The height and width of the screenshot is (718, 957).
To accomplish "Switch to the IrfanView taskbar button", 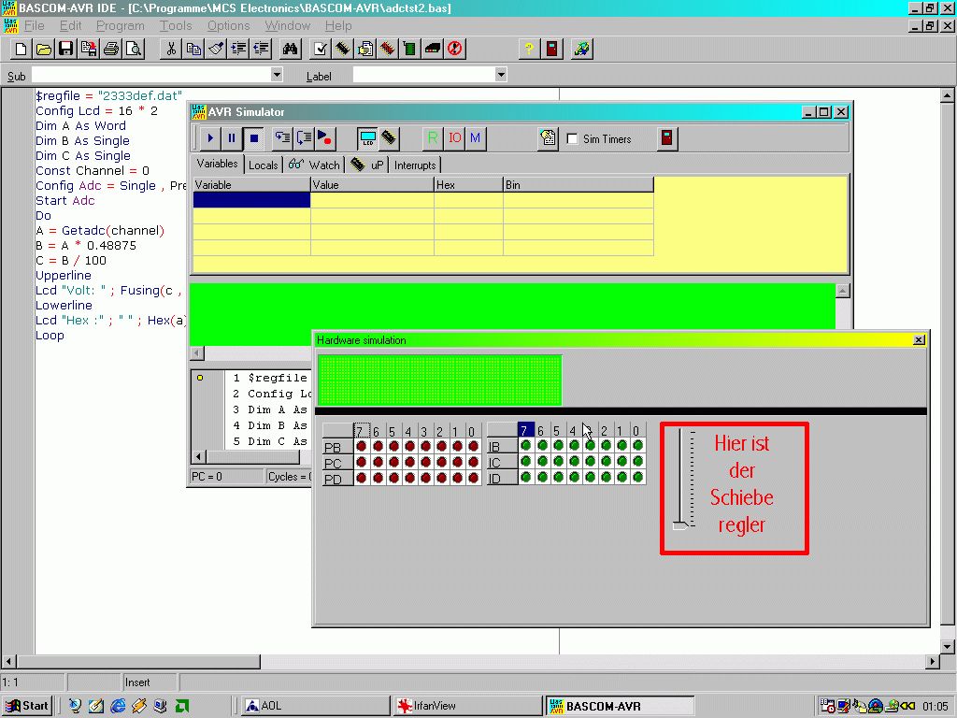I will pos(466,706).
